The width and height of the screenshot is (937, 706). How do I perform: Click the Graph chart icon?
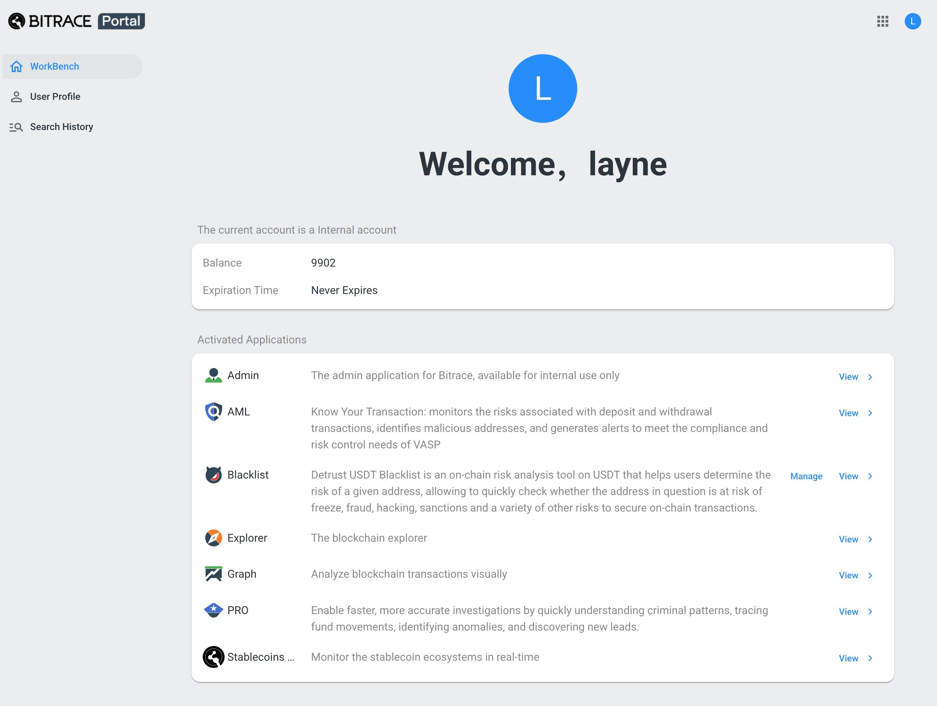pyautogui.click(x=213, y=574)
